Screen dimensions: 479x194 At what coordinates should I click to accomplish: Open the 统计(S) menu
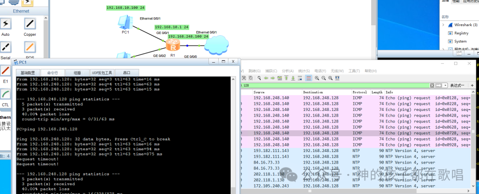coord(303,71)
